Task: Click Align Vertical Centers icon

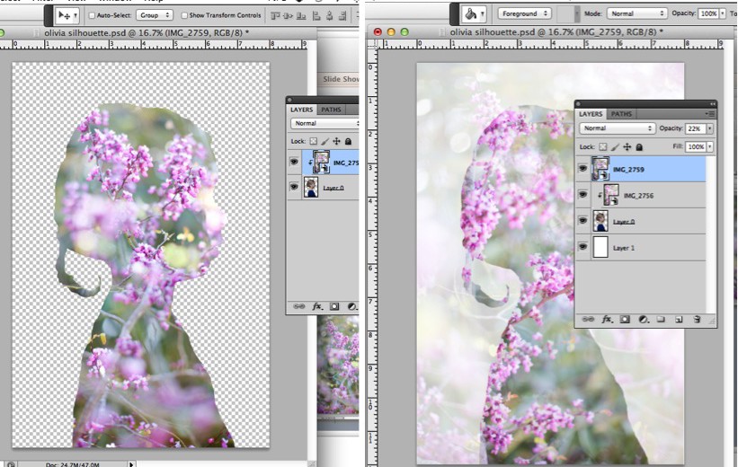Action: click(x=289, y=16)
